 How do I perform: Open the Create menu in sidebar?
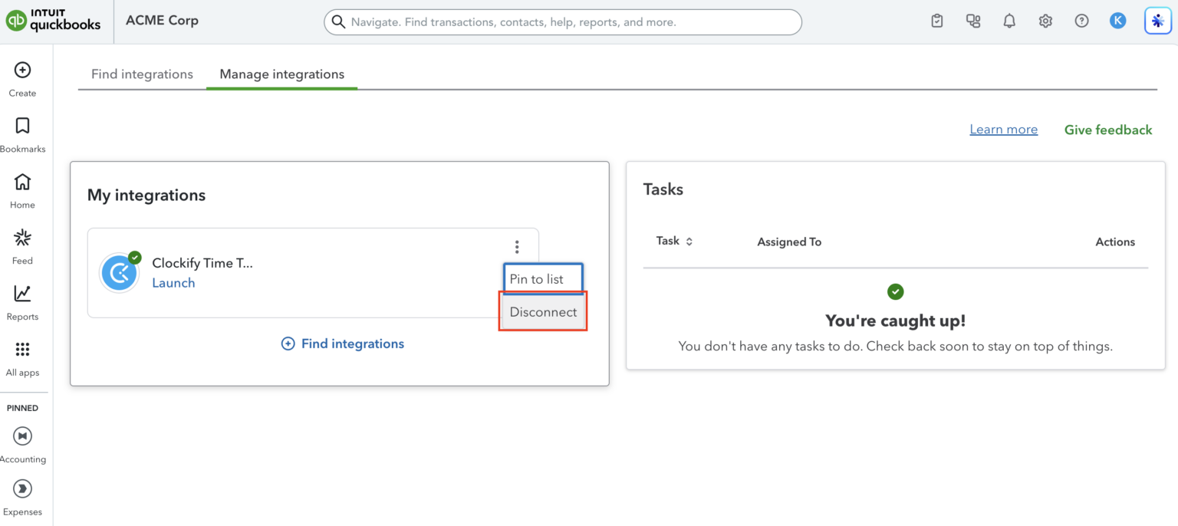[23, 79]
